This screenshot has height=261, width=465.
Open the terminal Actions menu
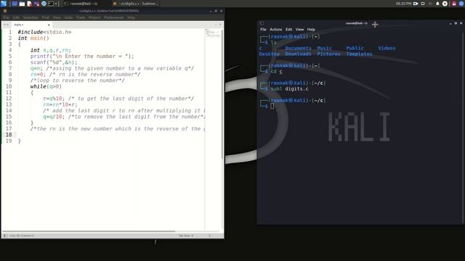click(276, 30)
